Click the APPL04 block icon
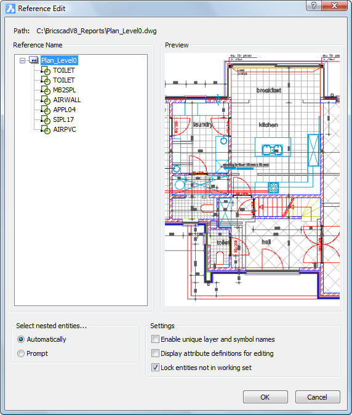The image size is (352, 415). tap(45, 110)
